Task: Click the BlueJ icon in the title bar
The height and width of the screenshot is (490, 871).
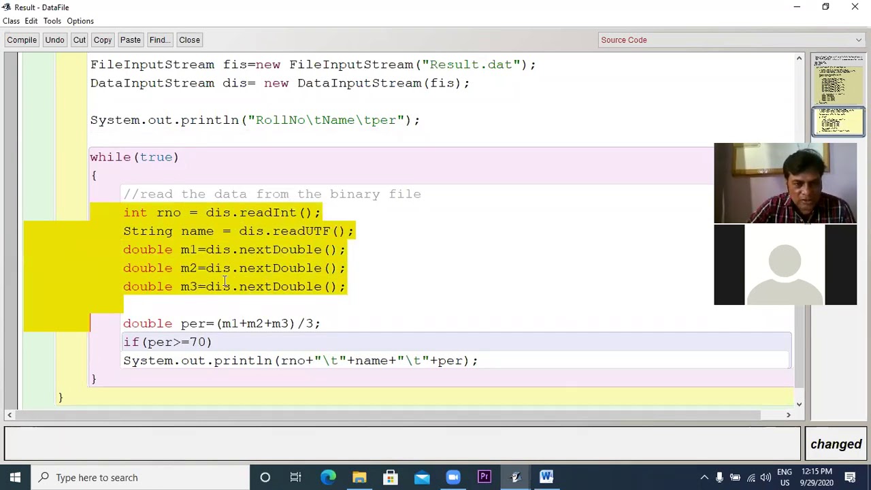Action: click(x=6, y=7)
